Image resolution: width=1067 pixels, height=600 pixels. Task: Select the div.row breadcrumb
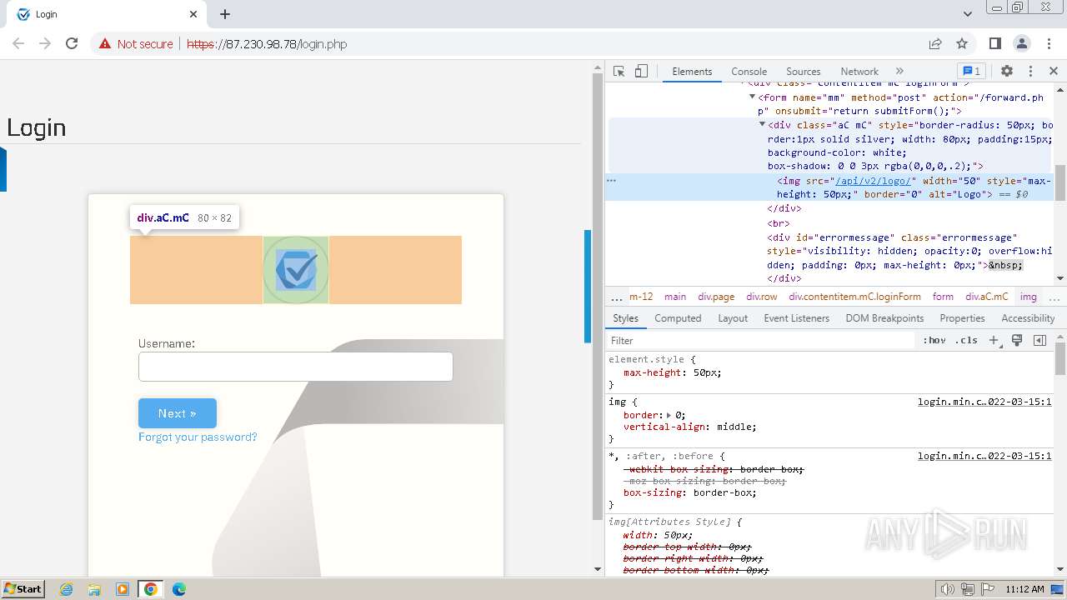pyautogui.click(x=762, y=297)
